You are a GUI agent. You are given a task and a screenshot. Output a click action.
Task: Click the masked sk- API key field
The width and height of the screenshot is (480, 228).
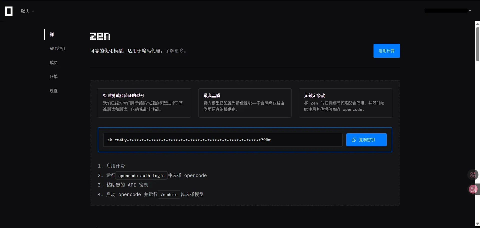(222, 140)
